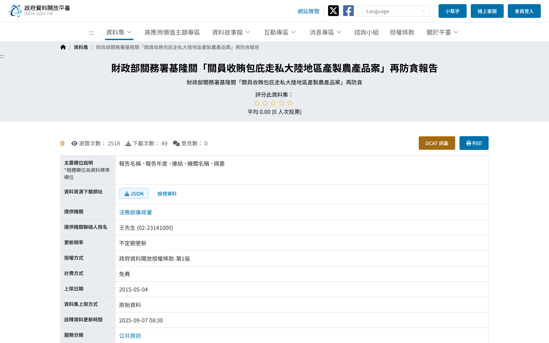Rate dataset with the first star
Screen dimensions: 549x343
pyautogui.click(x=257, y=103)
